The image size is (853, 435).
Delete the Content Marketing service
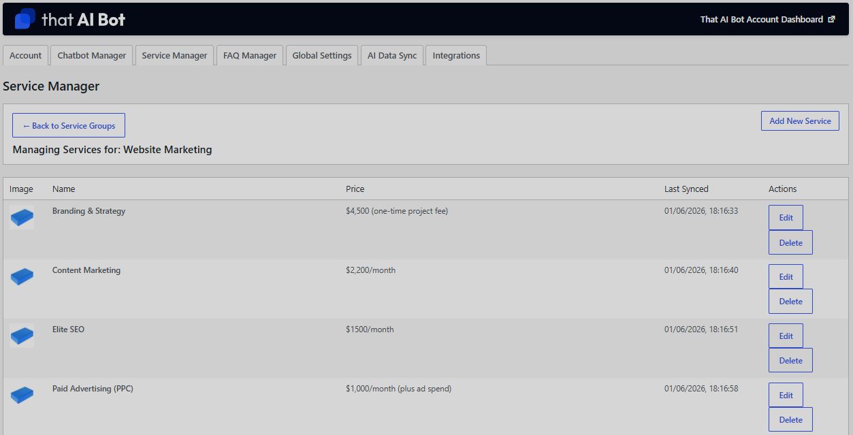coord(790,301)
